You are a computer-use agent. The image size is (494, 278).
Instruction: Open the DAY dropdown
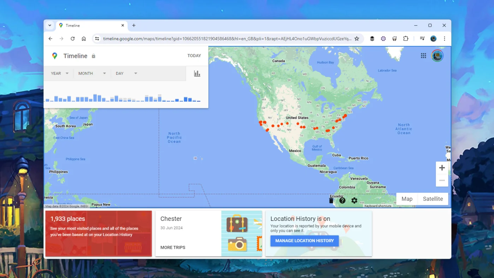126,73
